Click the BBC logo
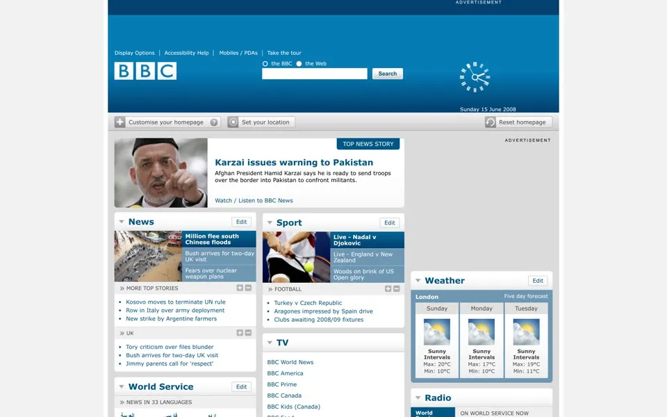Viewport: 667px width, 417px height. [145, 71]
